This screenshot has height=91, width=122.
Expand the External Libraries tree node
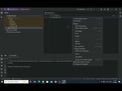(5, 30)
